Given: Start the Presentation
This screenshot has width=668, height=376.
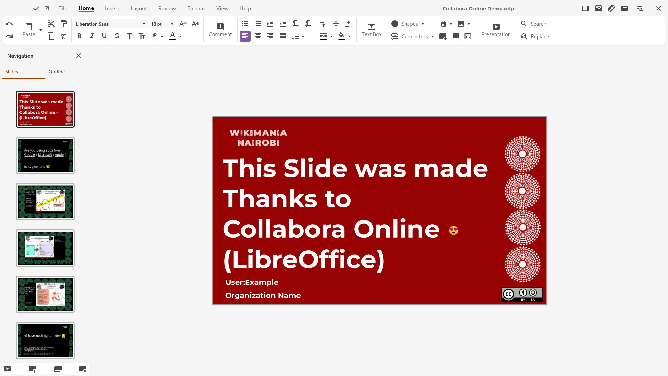Looking at the screenshot, I should 496,30.
